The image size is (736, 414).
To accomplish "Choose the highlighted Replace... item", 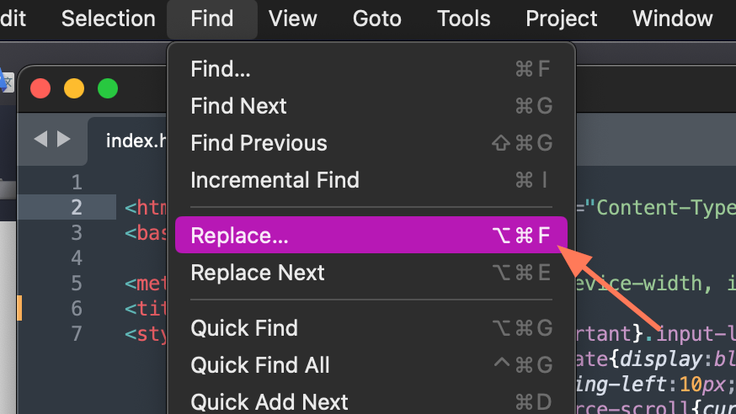I will click(371, 235).
